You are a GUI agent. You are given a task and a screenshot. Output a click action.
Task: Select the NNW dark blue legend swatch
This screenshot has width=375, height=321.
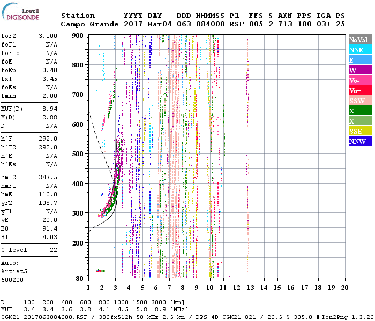(360, 141)
